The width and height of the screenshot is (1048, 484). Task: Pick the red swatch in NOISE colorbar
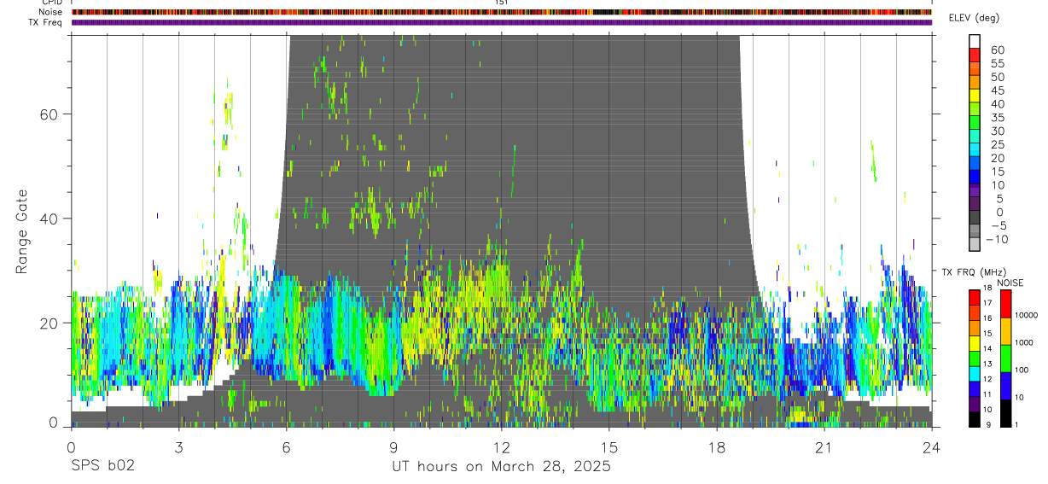click(x=1005, y=303)
